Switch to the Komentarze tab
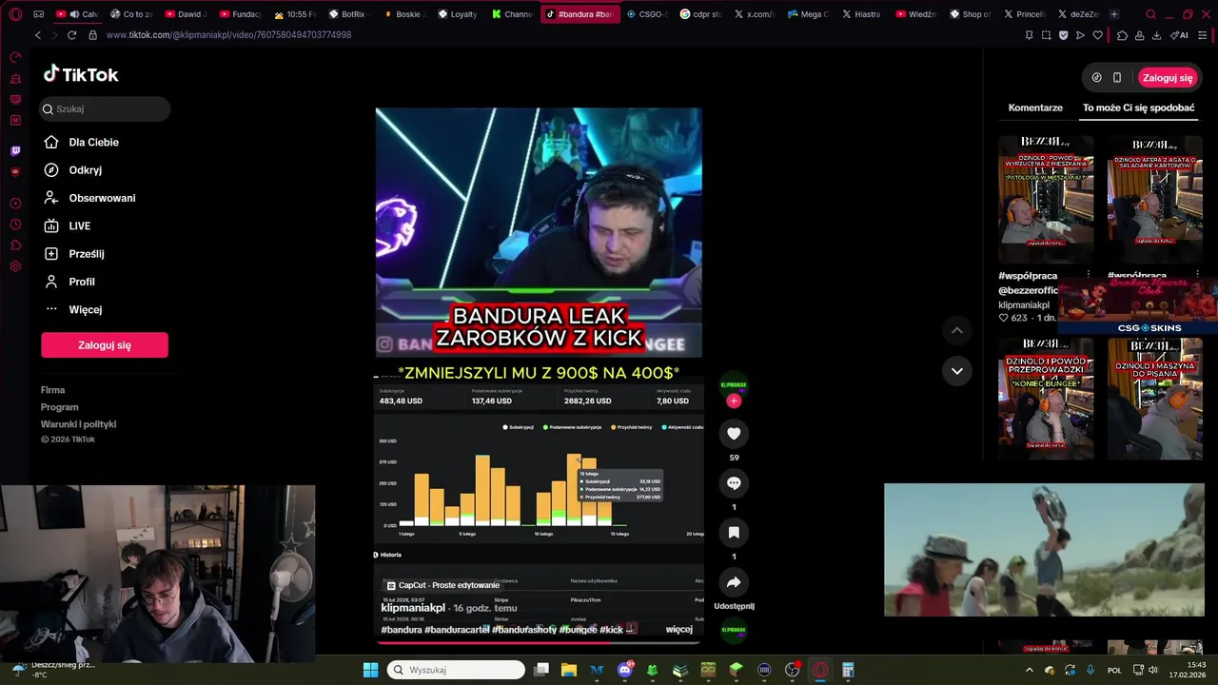Viewport: 1218px width, 685px height. point(1035,108)
